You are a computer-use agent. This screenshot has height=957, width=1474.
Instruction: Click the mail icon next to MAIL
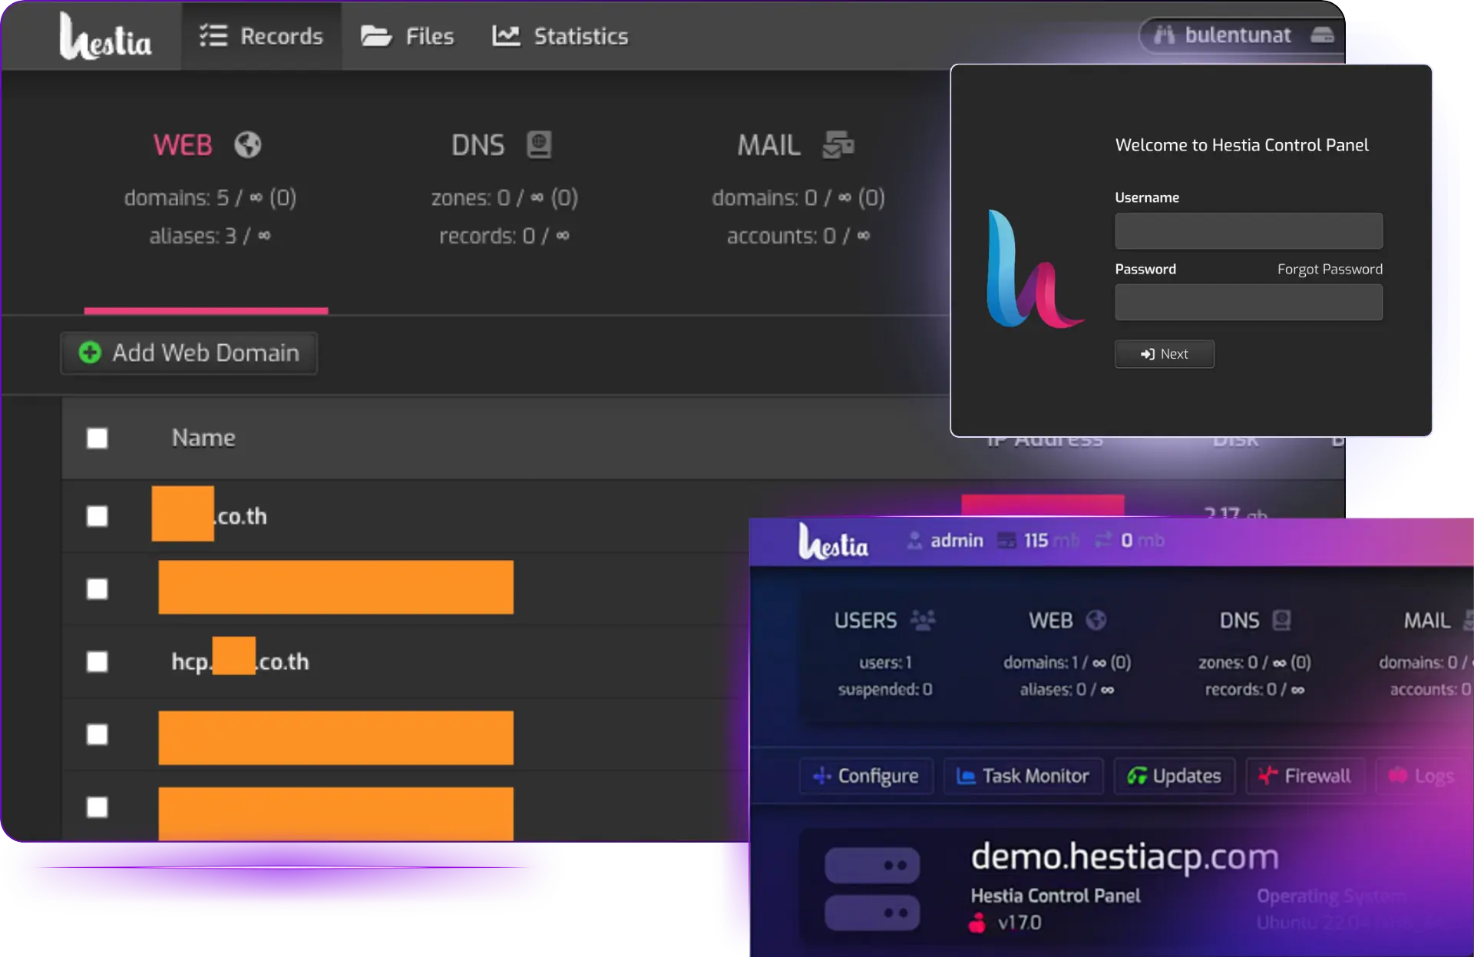(x=838, y=144)
